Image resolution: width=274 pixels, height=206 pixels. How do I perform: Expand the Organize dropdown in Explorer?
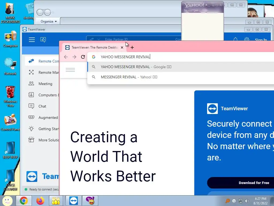pyautogui.click(x=49, y=21)
